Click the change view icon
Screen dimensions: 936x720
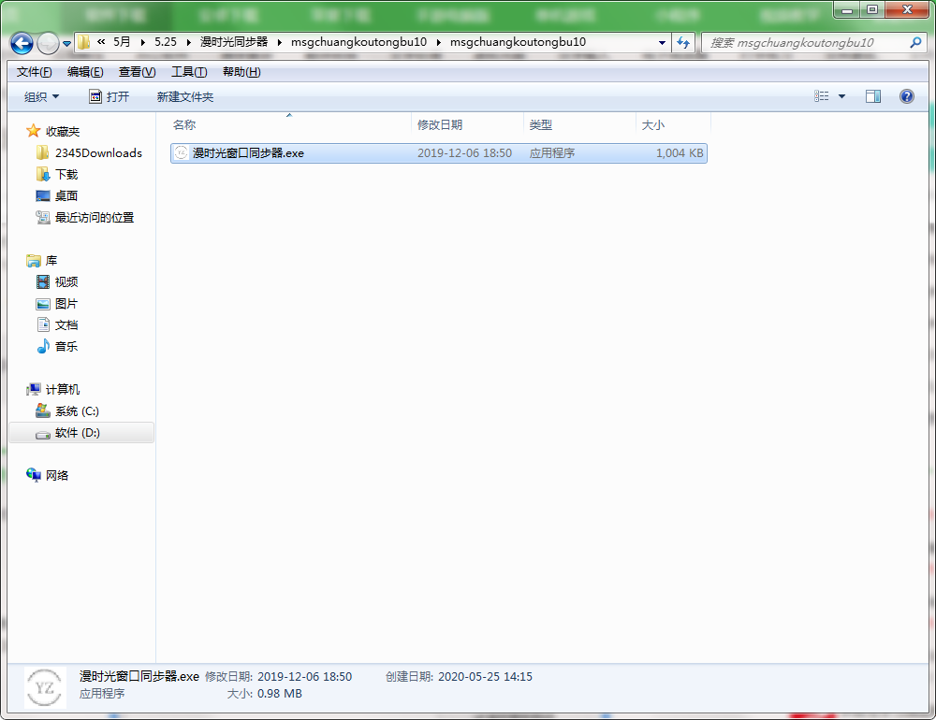[822, 96]
